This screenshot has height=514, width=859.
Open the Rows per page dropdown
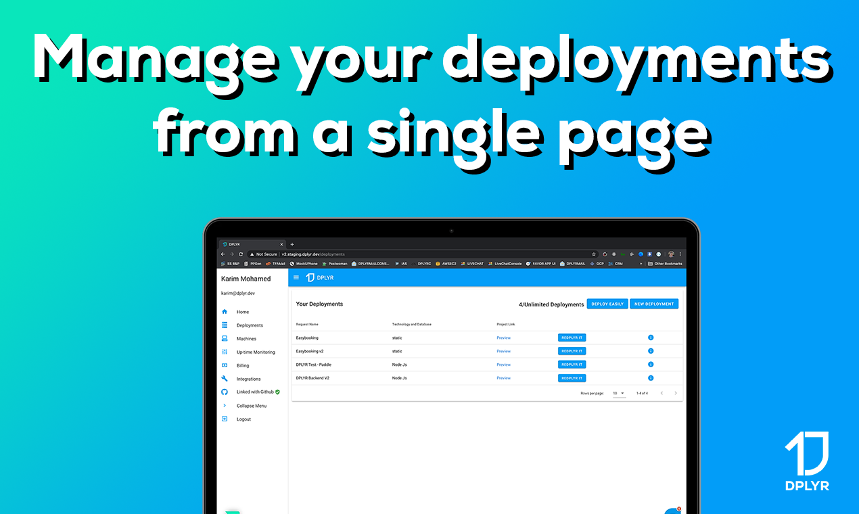click(619, 393)
